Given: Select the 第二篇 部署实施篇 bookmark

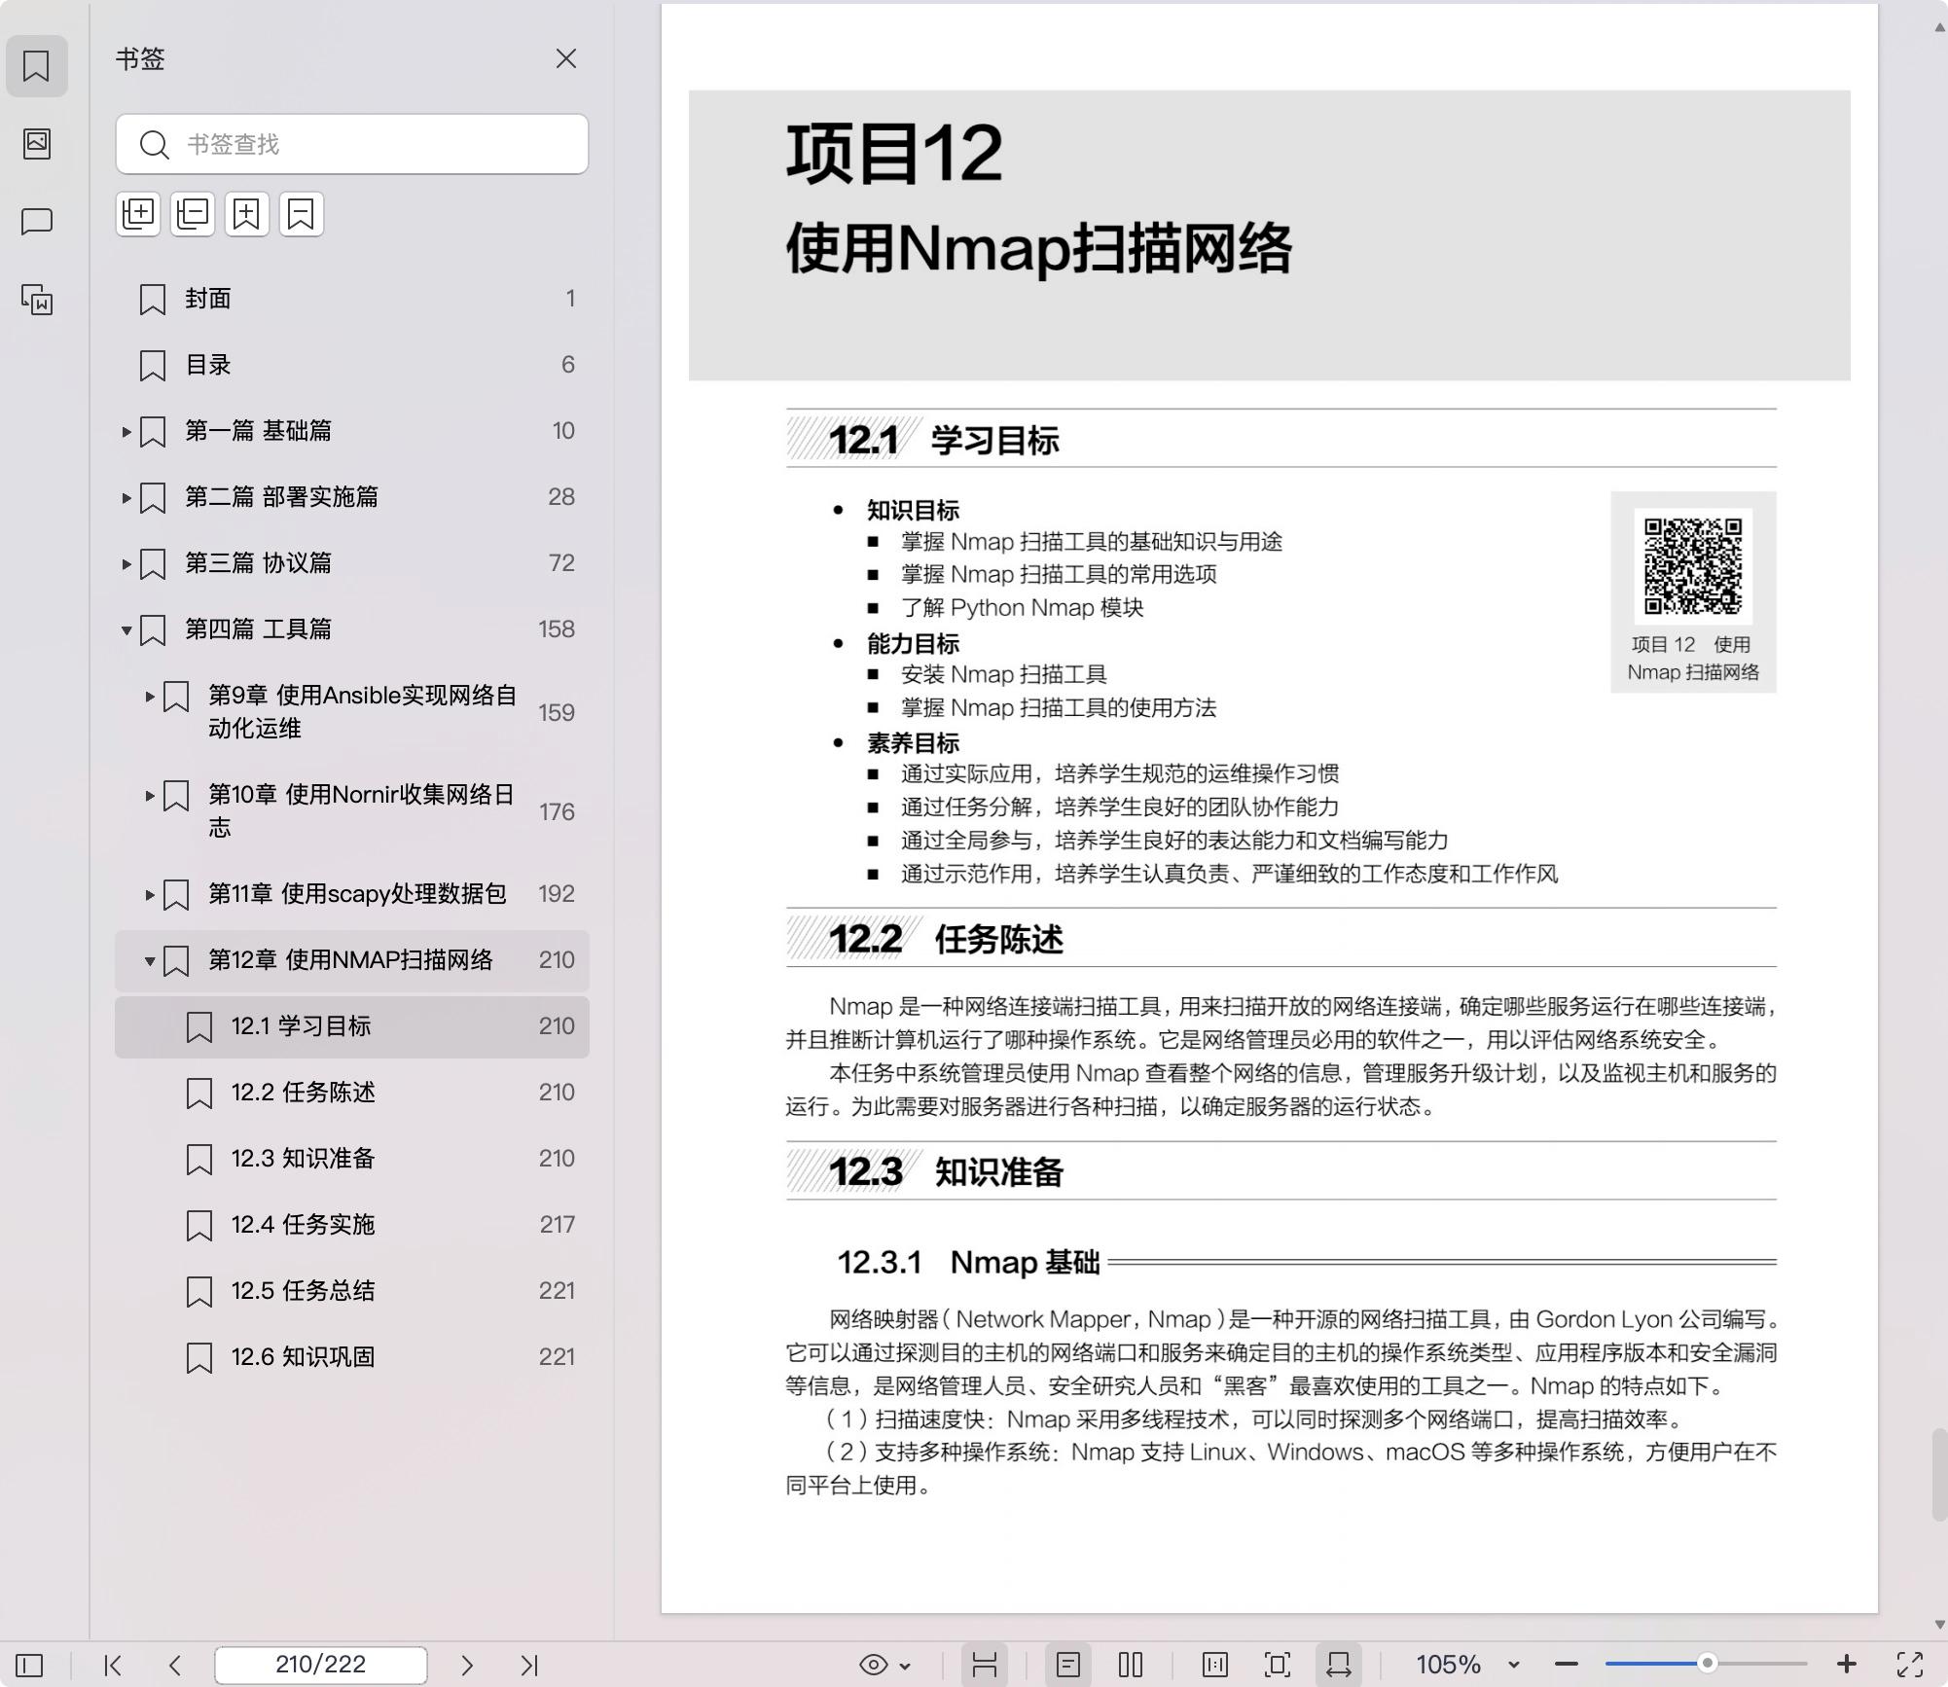Looking at the screenshot, I should click(352, 497).
